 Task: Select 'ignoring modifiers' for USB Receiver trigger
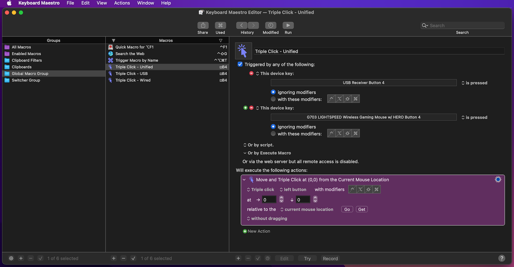coord(273,92)
